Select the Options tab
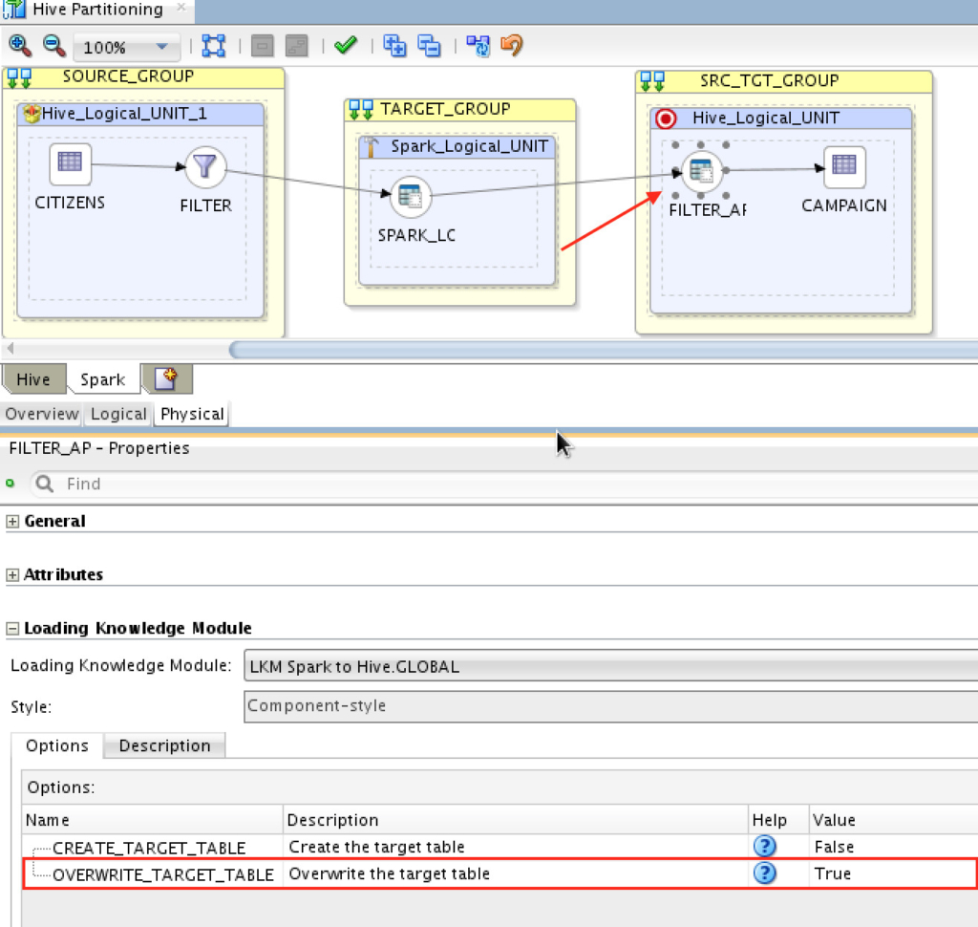Viewport: 978px width, 927px height. pyautogui.click(x=56, y=745)
